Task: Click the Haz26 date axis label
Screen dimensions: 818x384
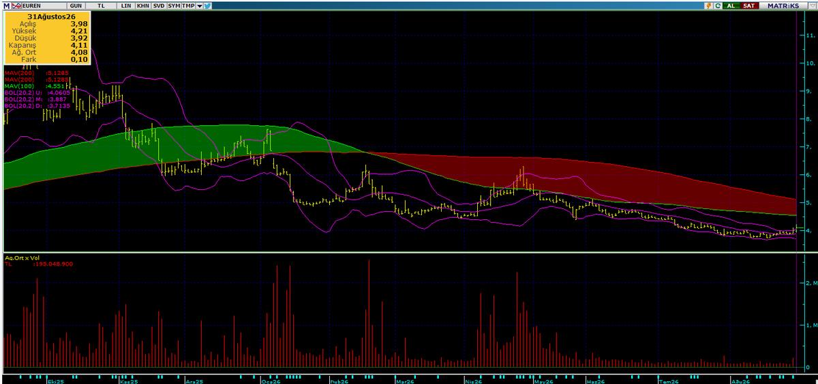Action: (596, 381)
